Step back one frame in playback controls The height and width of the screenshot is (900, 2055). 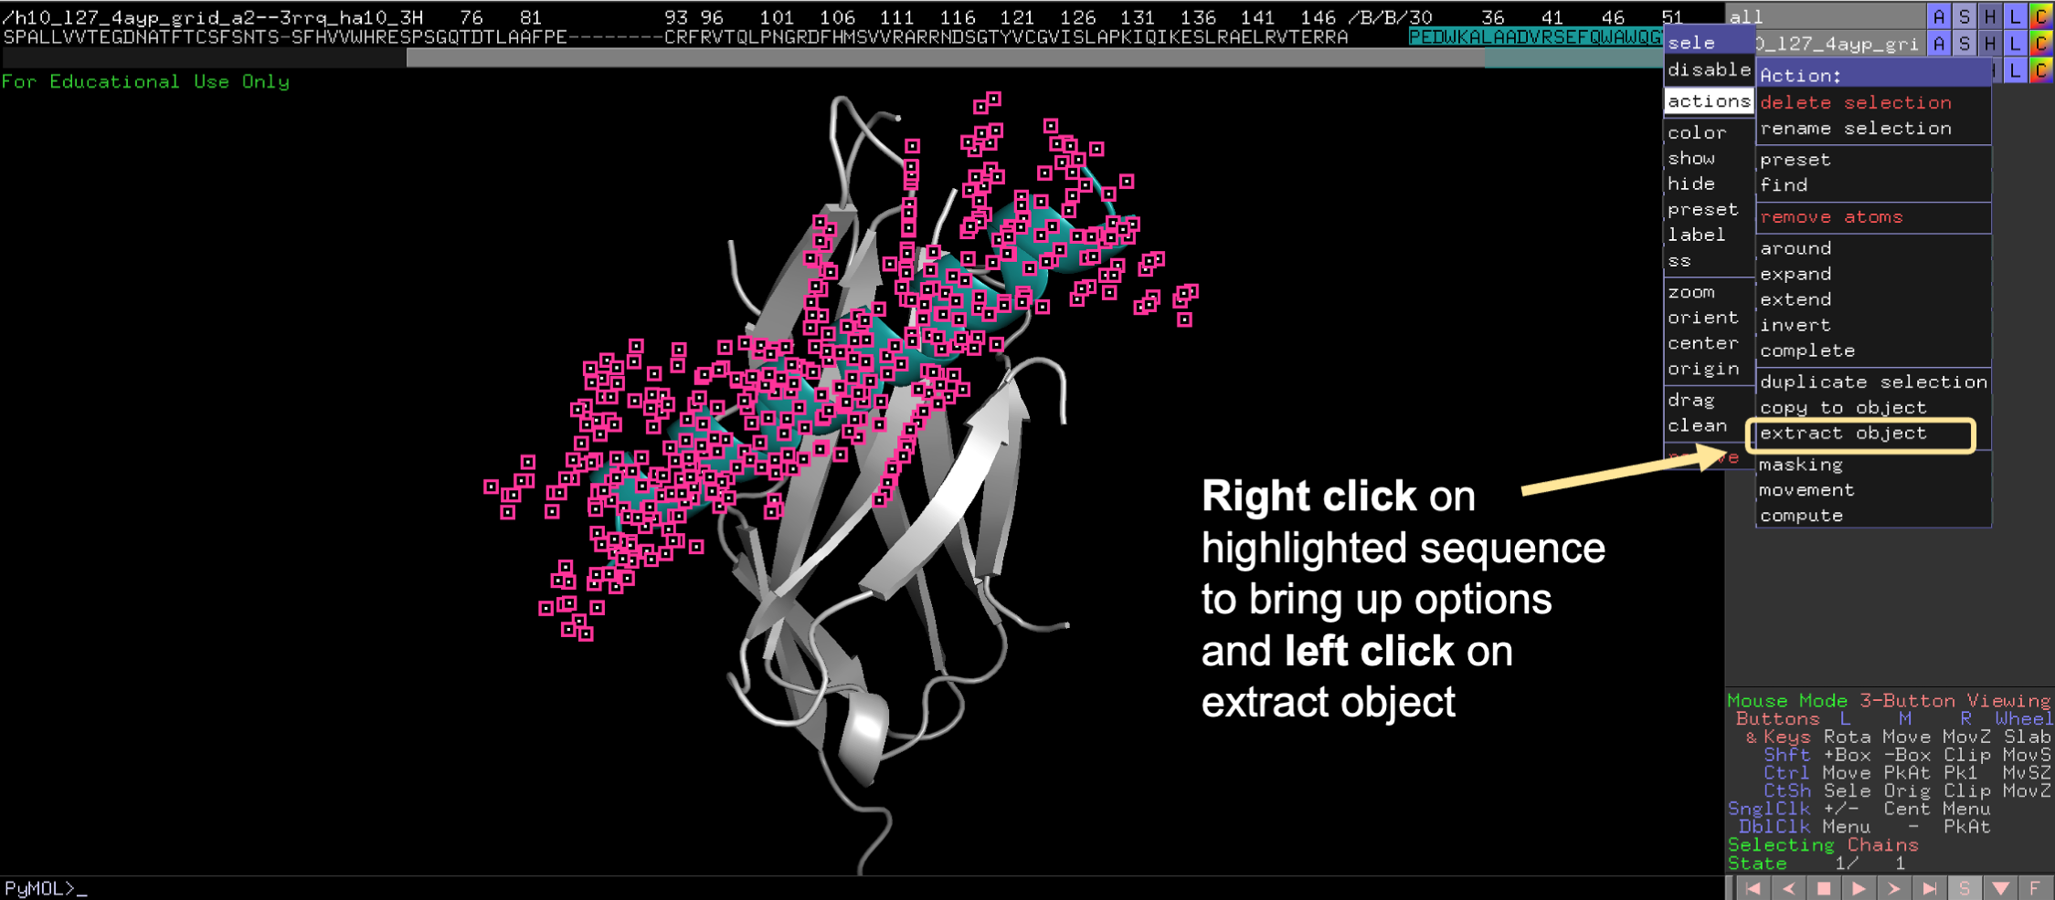coord(1788,888)
